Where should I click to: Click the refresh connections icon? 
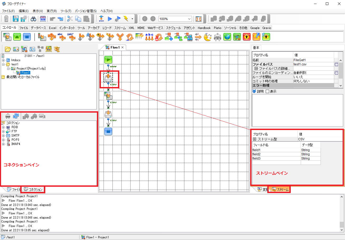(16, 116)
